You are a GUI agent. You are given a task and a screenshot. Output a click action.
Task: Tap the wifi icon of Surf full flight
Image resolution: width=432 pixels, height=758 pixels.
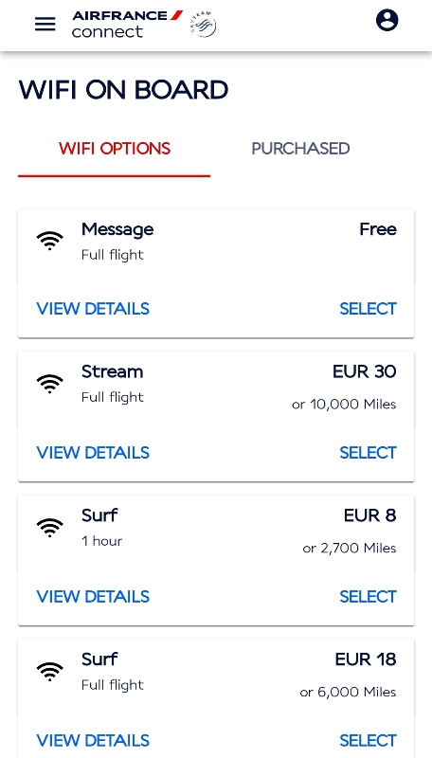pos(50,672)
